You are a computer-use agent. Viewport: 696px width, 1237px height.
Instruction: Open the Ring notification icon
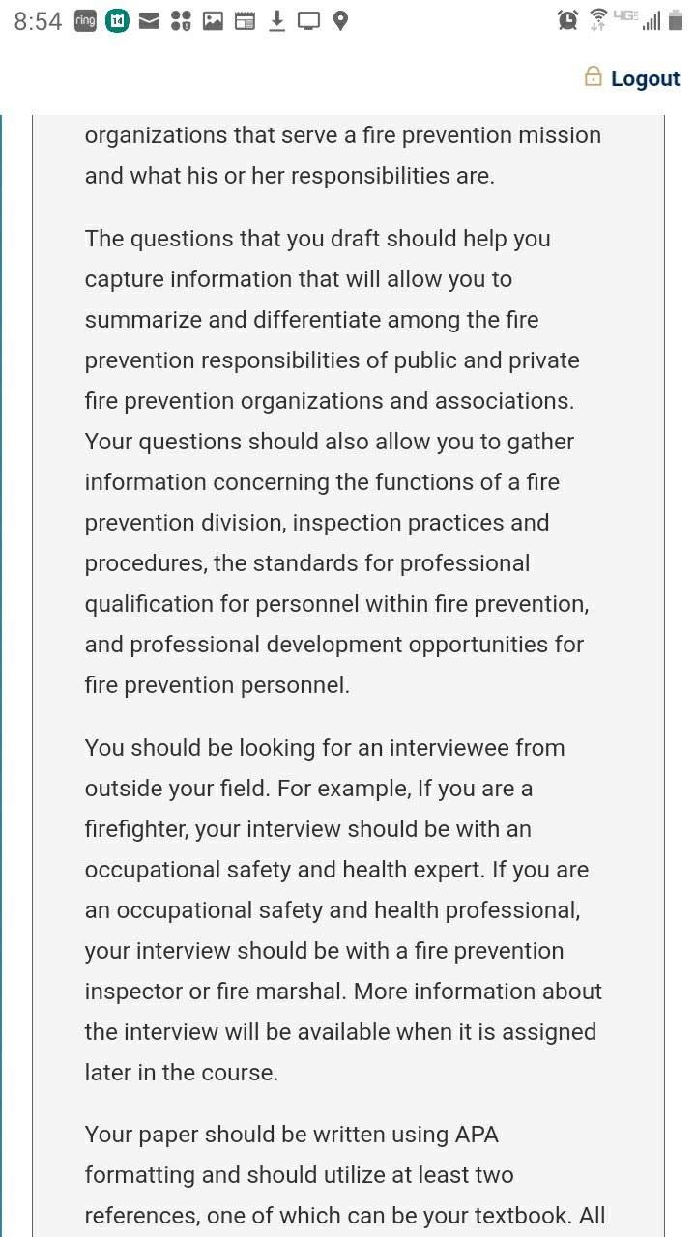click(85, 20)
